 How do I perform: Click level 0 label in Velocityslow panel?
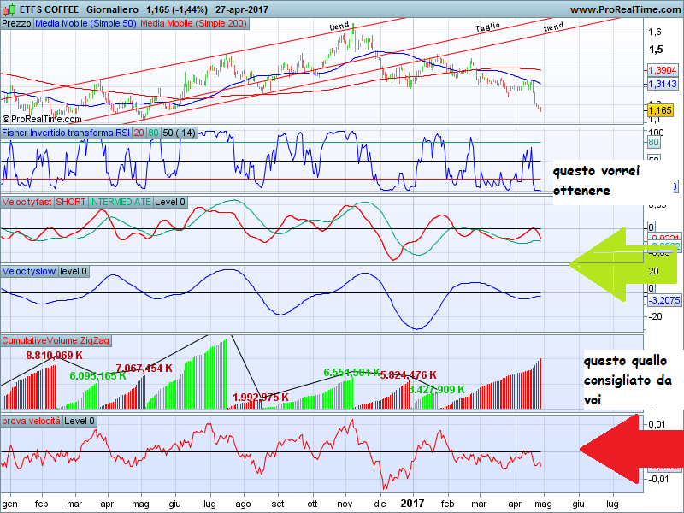(74, 271)
